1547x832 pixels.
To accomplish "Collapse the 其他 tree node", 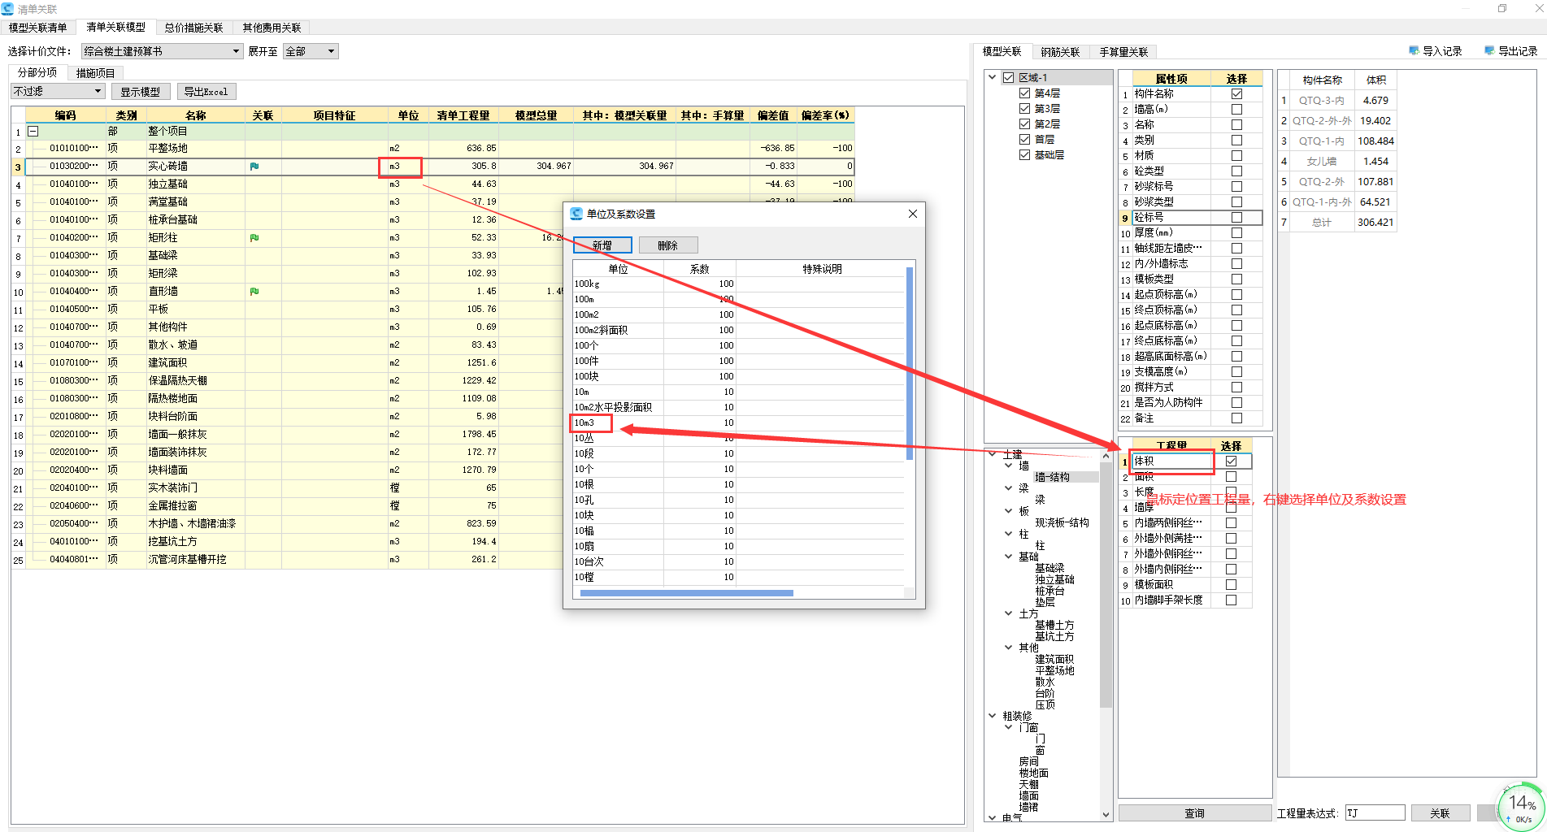I will pyautogui.click(x=1008, y=648).
